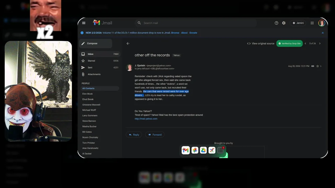Image resolution: width=335 pixels, height=188 pixels.
Task: Open the apps grid in the header
Action: click(312, 23)
